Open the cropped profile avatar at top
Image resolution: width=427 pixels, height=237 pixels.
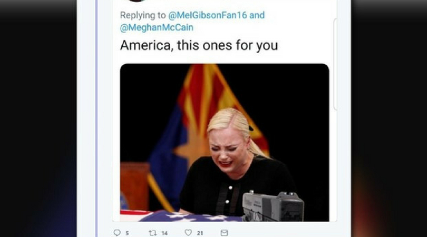[x=136, y=1]
